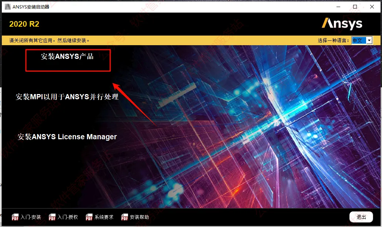Click the 入门-授权 text link
382x227 pixels.
tap(68, 217)
